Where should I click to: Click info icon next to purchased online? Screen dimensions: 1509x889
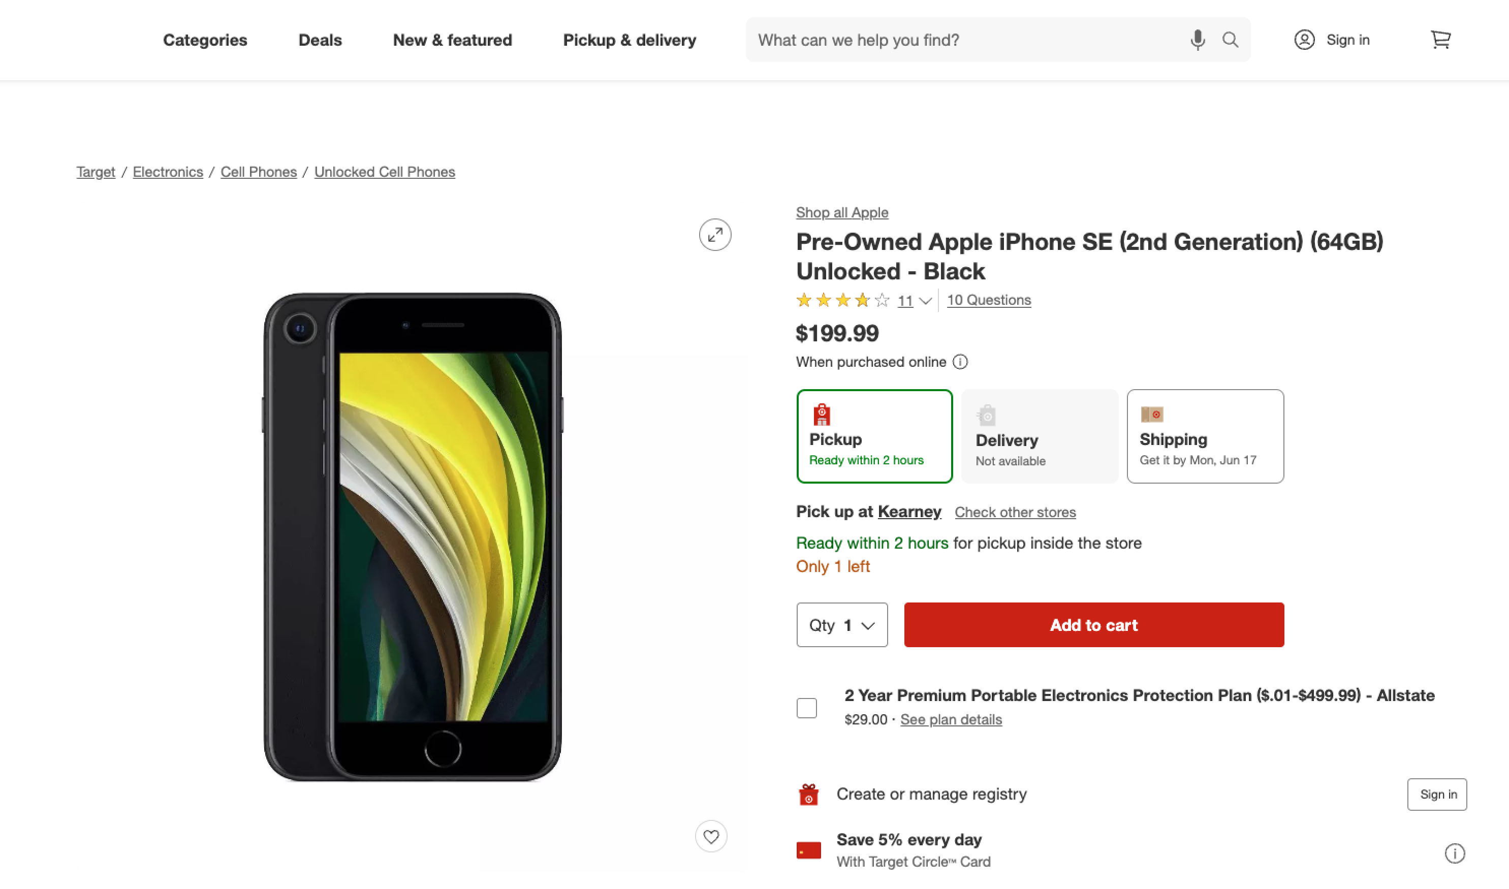click(x=960, y=362)
